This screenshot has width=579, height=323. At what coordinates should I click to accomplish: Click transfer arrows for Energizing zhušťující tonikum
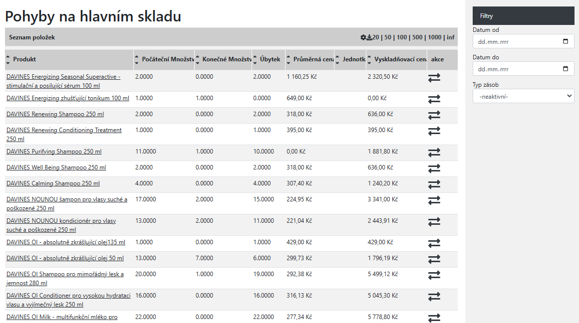point(434,99)
